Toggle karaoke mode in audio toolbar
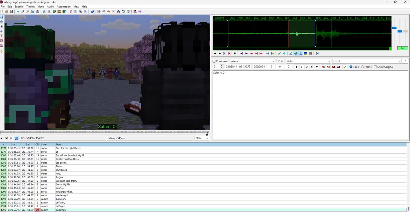Screen dimensions: 410x212 317,54
